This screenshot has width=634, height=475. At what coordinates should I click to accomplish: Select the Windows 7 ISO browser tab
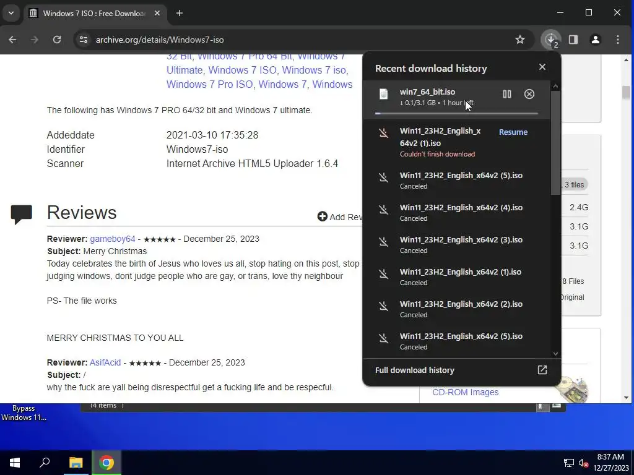(x=95, y=14)
